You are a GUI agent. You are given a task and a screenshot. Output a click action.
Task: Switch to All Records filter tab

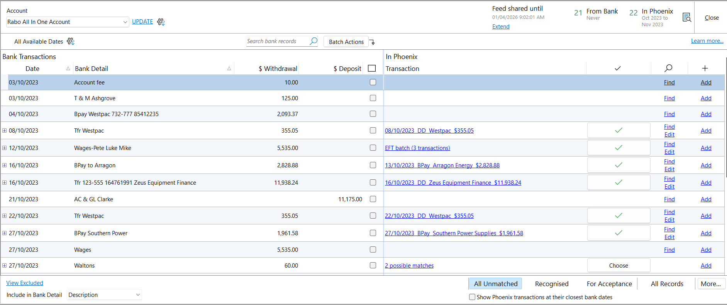click(x=667, y=284)
